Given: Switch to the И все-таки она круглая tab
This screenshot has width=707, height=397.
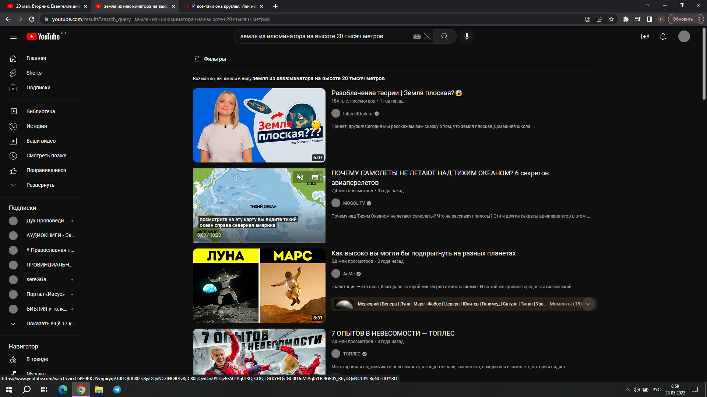Looking at the screenshot, I should point(224,6).
